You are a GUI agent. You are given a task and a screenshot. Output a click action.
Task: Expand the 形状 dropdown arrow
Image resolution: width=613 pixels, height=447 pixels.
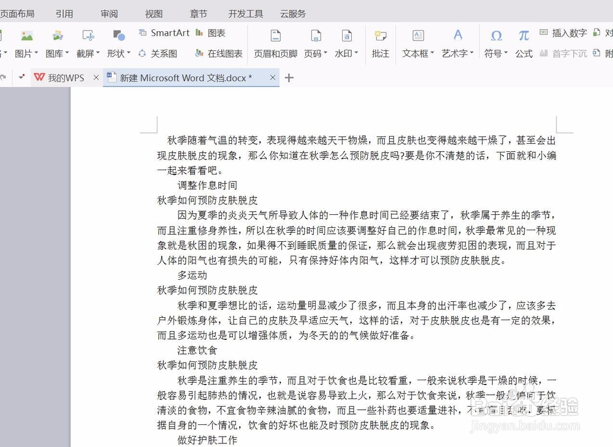click(x=129, y=52)
